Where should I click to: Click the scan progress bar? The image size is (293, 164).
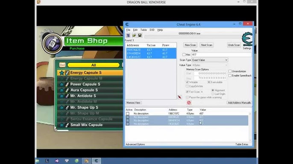tap(193, 37)
